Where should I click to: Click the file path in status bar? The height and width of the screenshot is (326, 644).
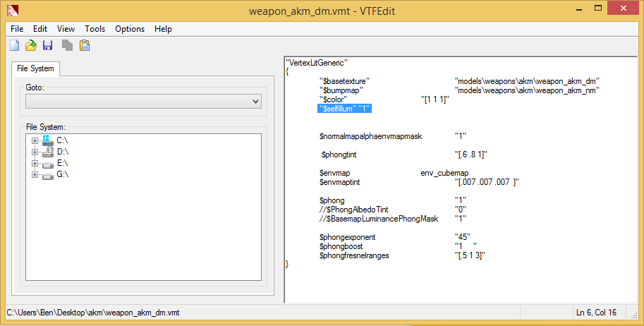pos(93,313)
